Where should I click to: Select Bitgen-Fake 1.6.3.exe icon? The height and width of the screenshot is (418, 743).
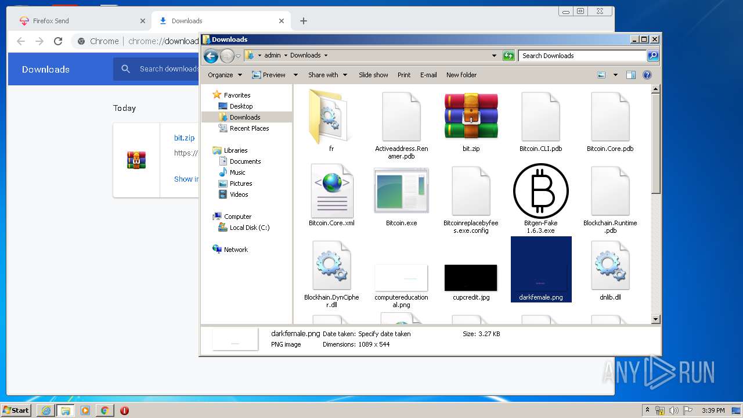coord(540,190)
